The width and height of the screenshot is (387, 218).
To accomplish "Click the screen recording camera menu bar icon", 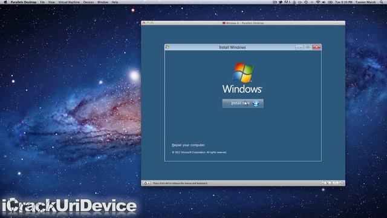I will coord(275,2).
